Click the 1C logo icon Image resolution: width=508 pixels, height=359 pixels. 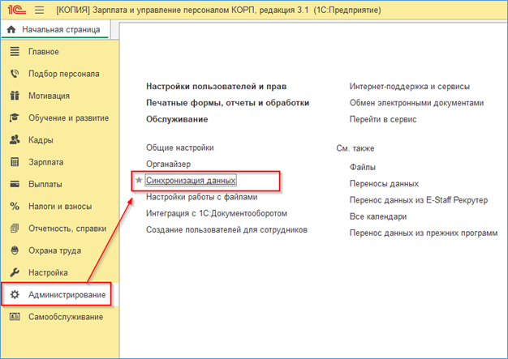coord(16,10)
